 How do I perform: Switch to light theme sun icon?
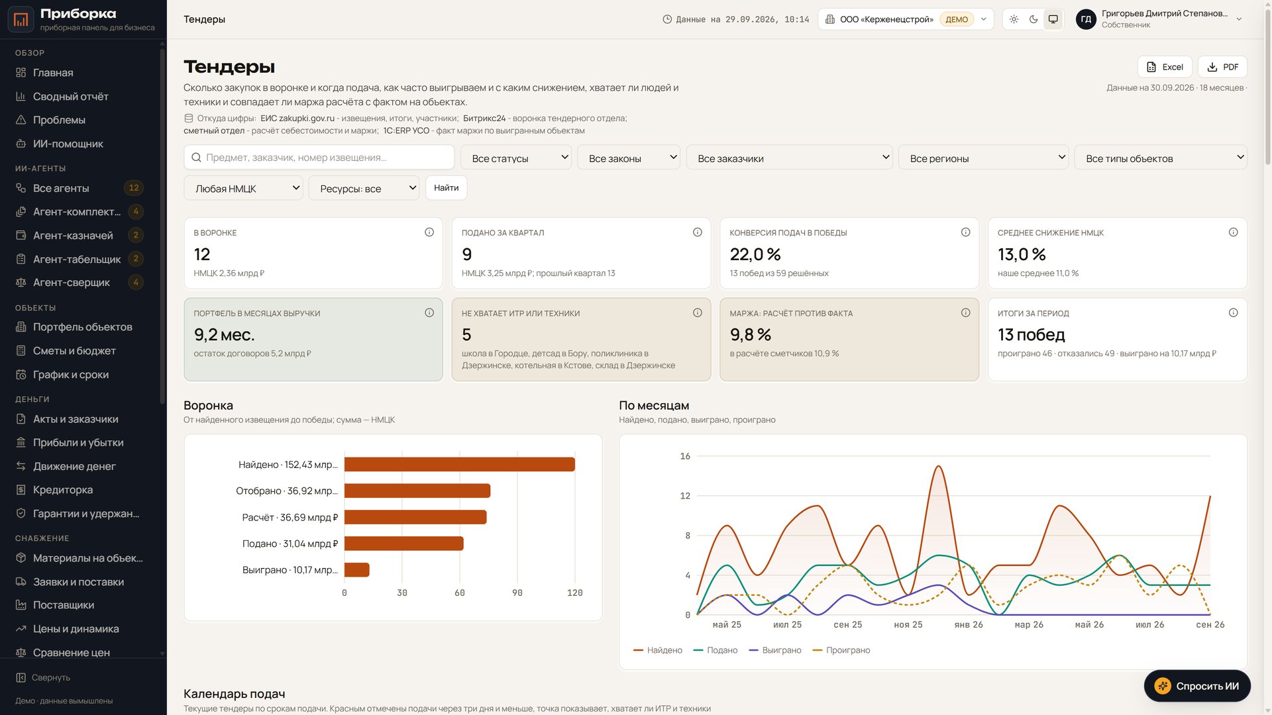(1014, 19)
